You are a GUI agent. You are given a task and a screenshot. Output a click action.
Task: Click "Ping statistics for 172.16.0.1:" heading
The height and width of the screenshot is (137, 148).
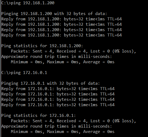(39, 116)
